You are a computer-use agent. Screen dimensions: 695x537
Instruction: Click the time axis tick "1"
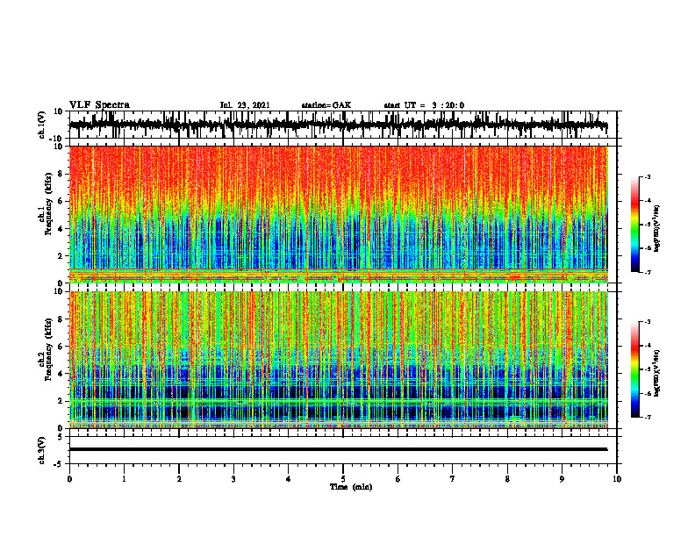(124, 479)
